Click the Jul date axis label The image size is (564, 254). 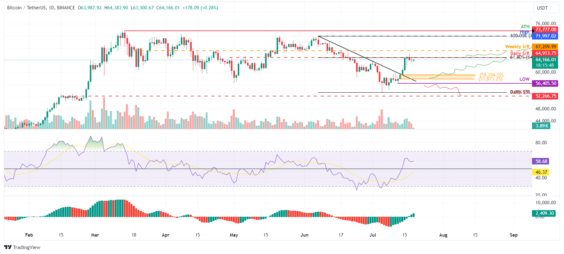[373, 235]
